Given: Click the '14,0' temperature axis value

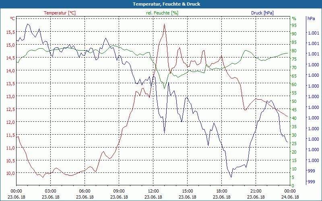Looking at the screenshot, I should (11, 71).
